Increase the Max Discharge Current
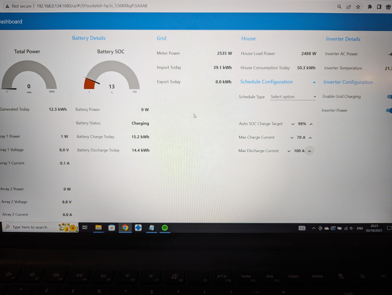 coord(309,151)
